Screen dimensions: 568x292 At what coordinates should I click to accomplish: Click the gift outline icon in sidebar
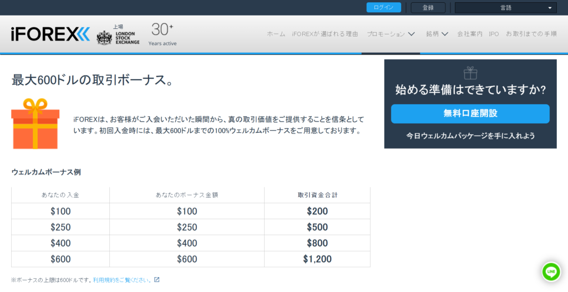(x=470, y=73)
